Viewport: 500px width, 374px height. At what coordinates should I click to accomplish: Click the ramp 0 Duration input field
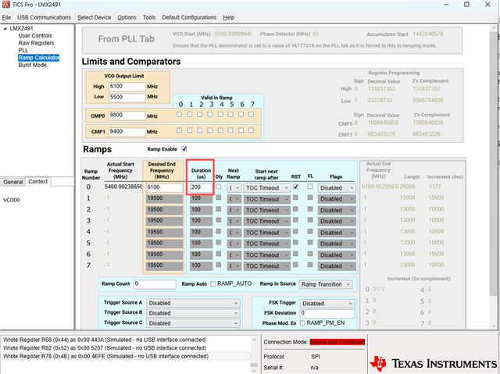pos(201,188)
